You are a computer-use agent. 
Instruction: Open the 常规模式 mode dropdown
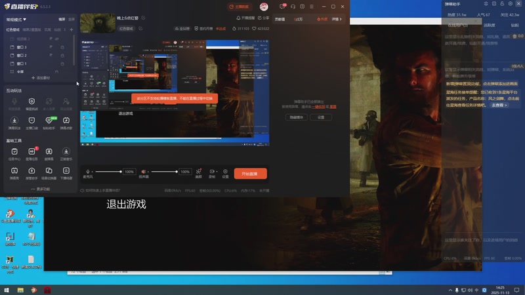point(16,20)
